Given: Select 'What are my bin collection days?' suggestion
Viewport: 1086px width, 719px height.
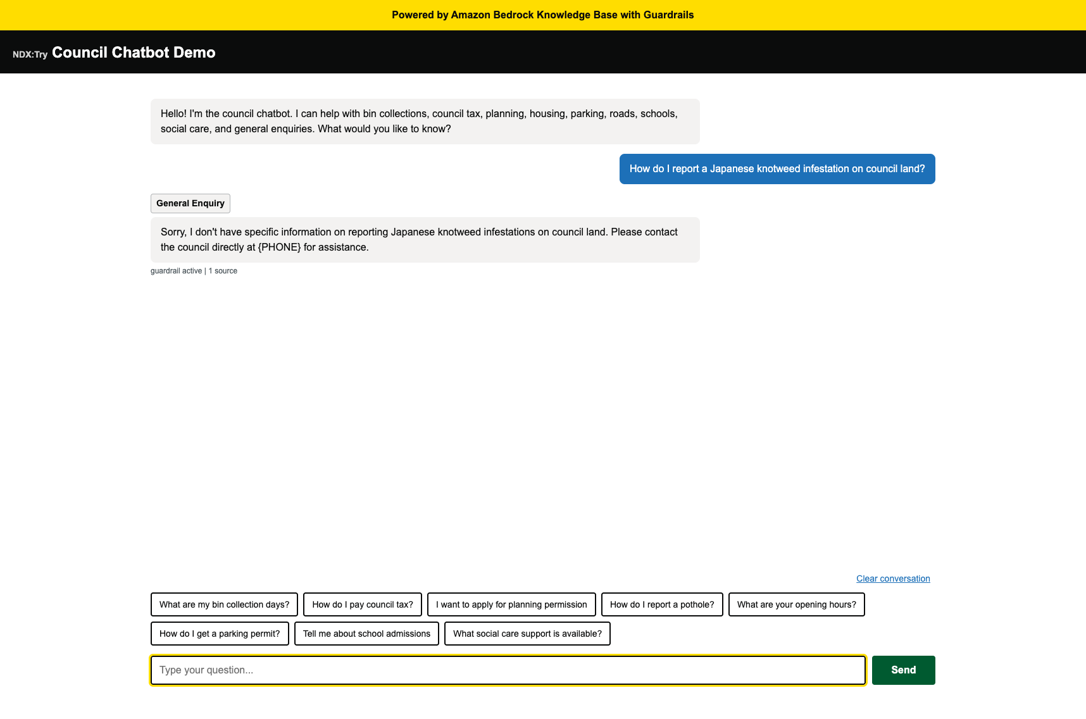Looking at the screenshot, I should (x=224, y=604).
